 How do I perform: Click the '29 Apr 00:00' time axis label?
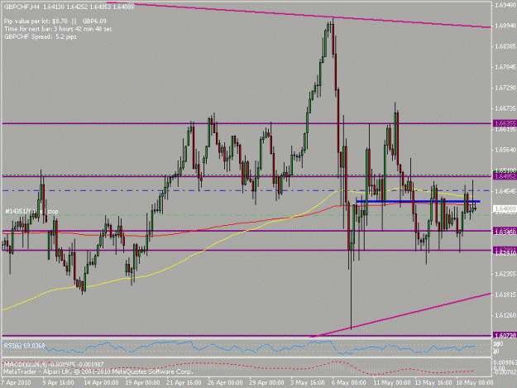pos(266,383)
